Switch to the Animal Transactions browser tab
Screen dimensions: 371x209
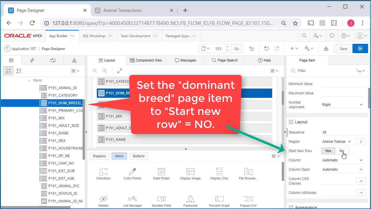tap(133, 10)
